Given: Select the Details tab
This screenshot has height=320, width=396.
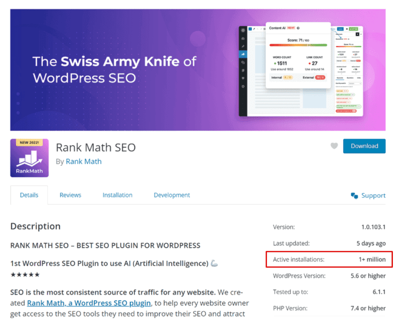Looking at the screenshot, I should 29,195.
